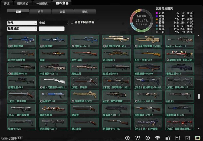Open the first 全部 category dropdown
The image size is (203, 141).
(22, 23)
